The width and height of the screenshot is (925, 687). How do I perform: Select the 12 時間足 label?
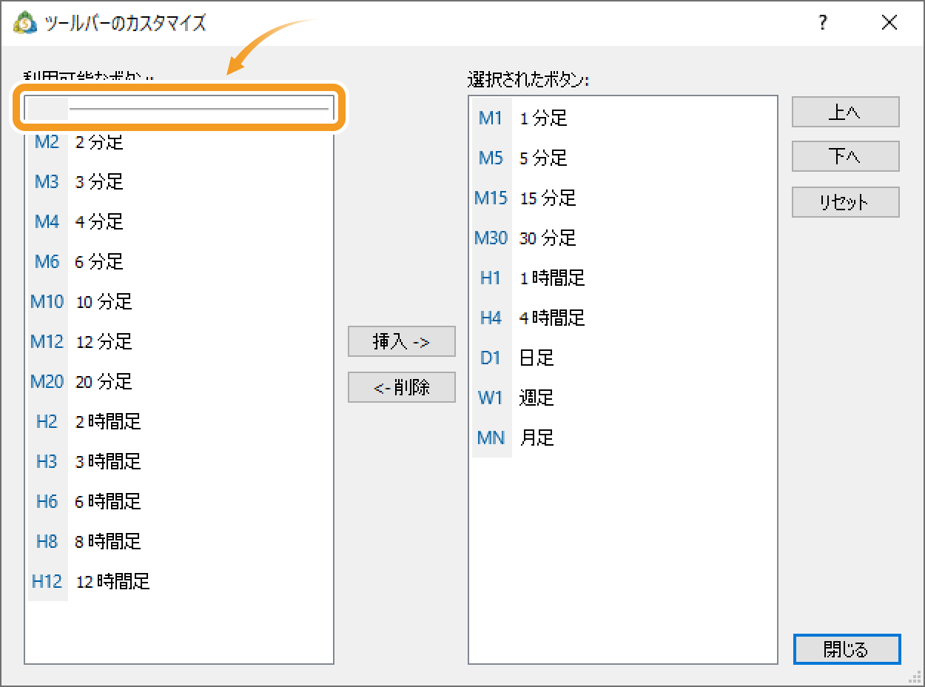coord(112,581)
